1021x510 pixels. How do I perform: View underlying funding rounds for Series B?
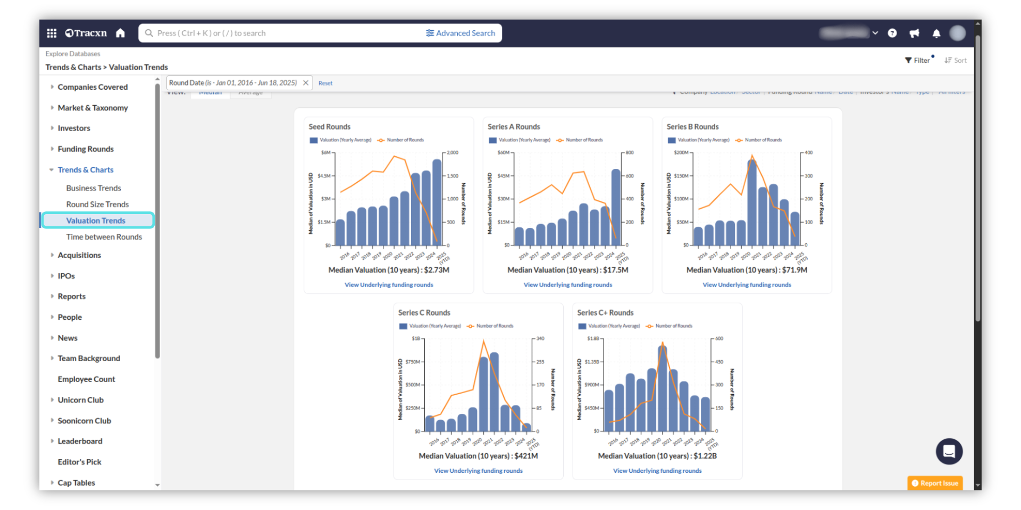click(747, 285)
